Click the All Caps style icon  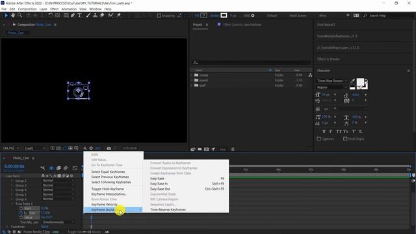[339, 131]
